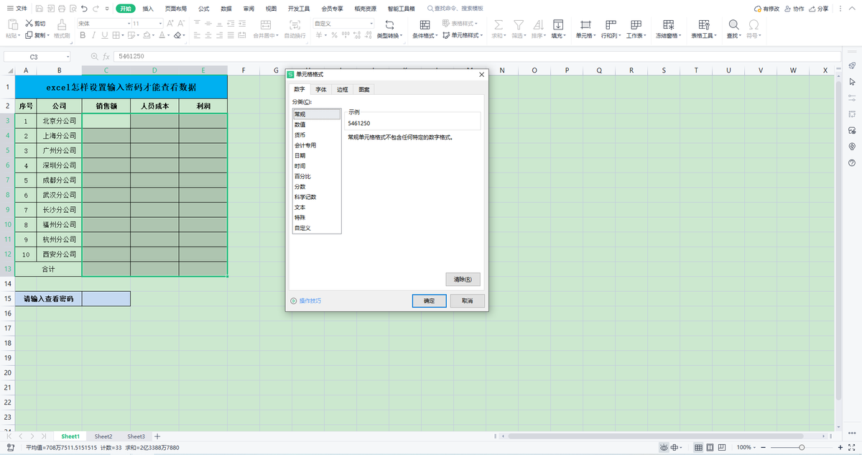Switch to the Formulas (公式) ribbon tab
Screen dimensions: 862x455
tap(204, 9)
